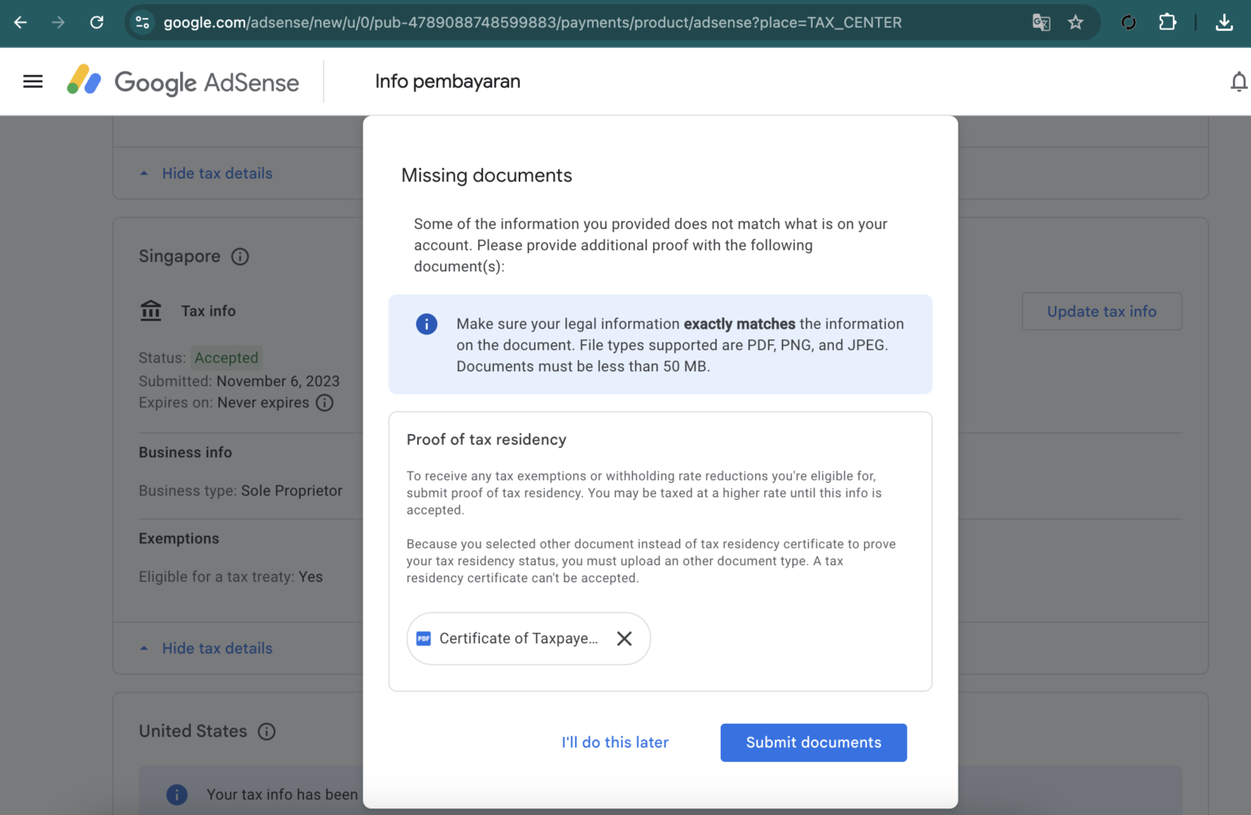Click the Google AdSense logo
The height and width of the screenshot is (815, 1251).
coord(182,81)
